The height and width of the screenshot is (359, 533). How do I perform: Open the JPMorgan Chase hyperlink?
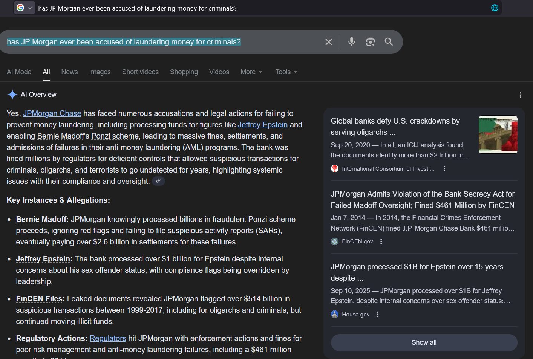(x=52, y=113)
